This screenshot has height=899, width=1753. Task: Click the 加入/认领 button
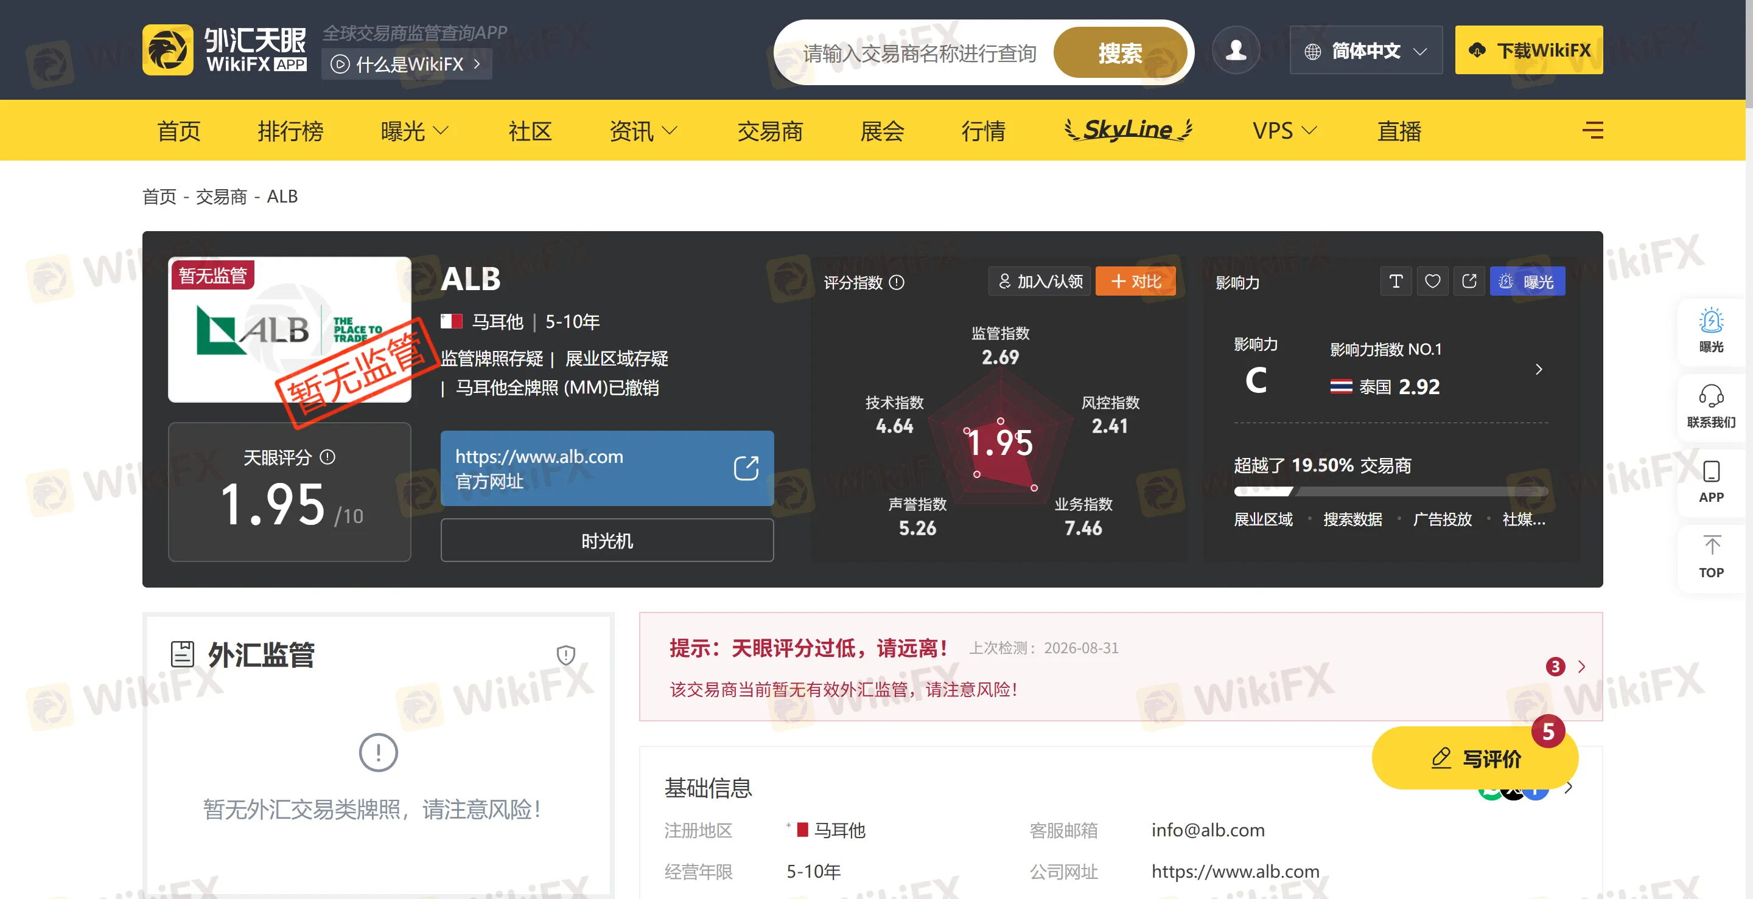1039,282
